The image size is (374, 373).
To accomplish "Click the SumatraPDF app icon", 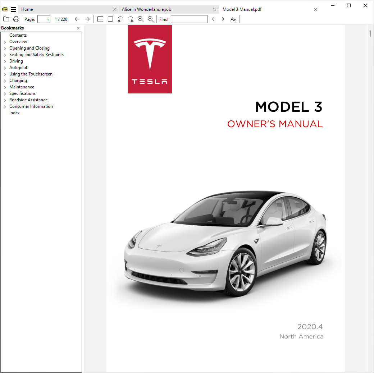I will [x=5, y=10].
